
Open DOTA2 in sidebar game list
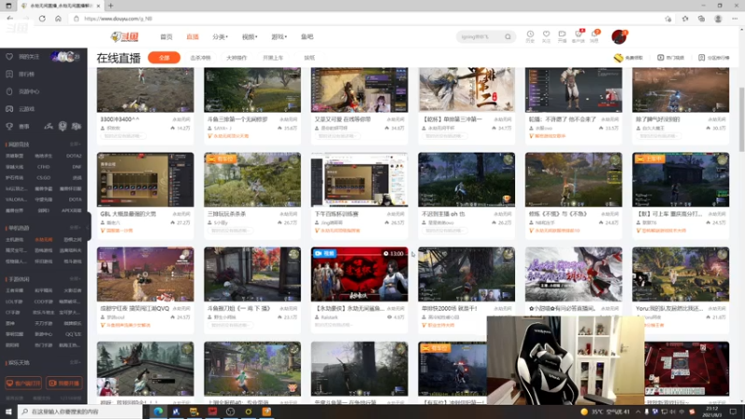(74, 155)
